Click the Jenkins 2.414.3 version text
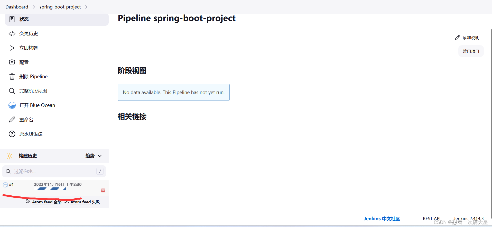This screenshot has height=227, width=492. click(469, 219)
